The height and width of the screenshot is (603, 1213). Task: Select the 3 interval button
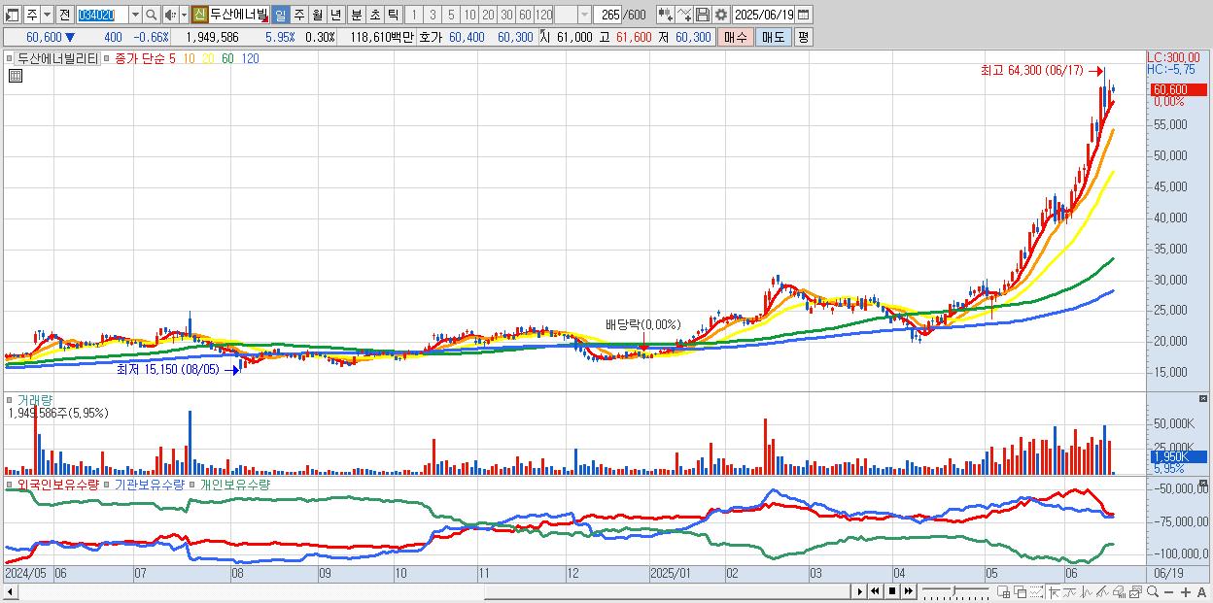(x=433, y=15)
